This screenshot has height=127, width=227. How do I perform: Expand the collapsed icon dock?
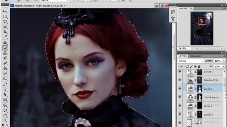172,5
